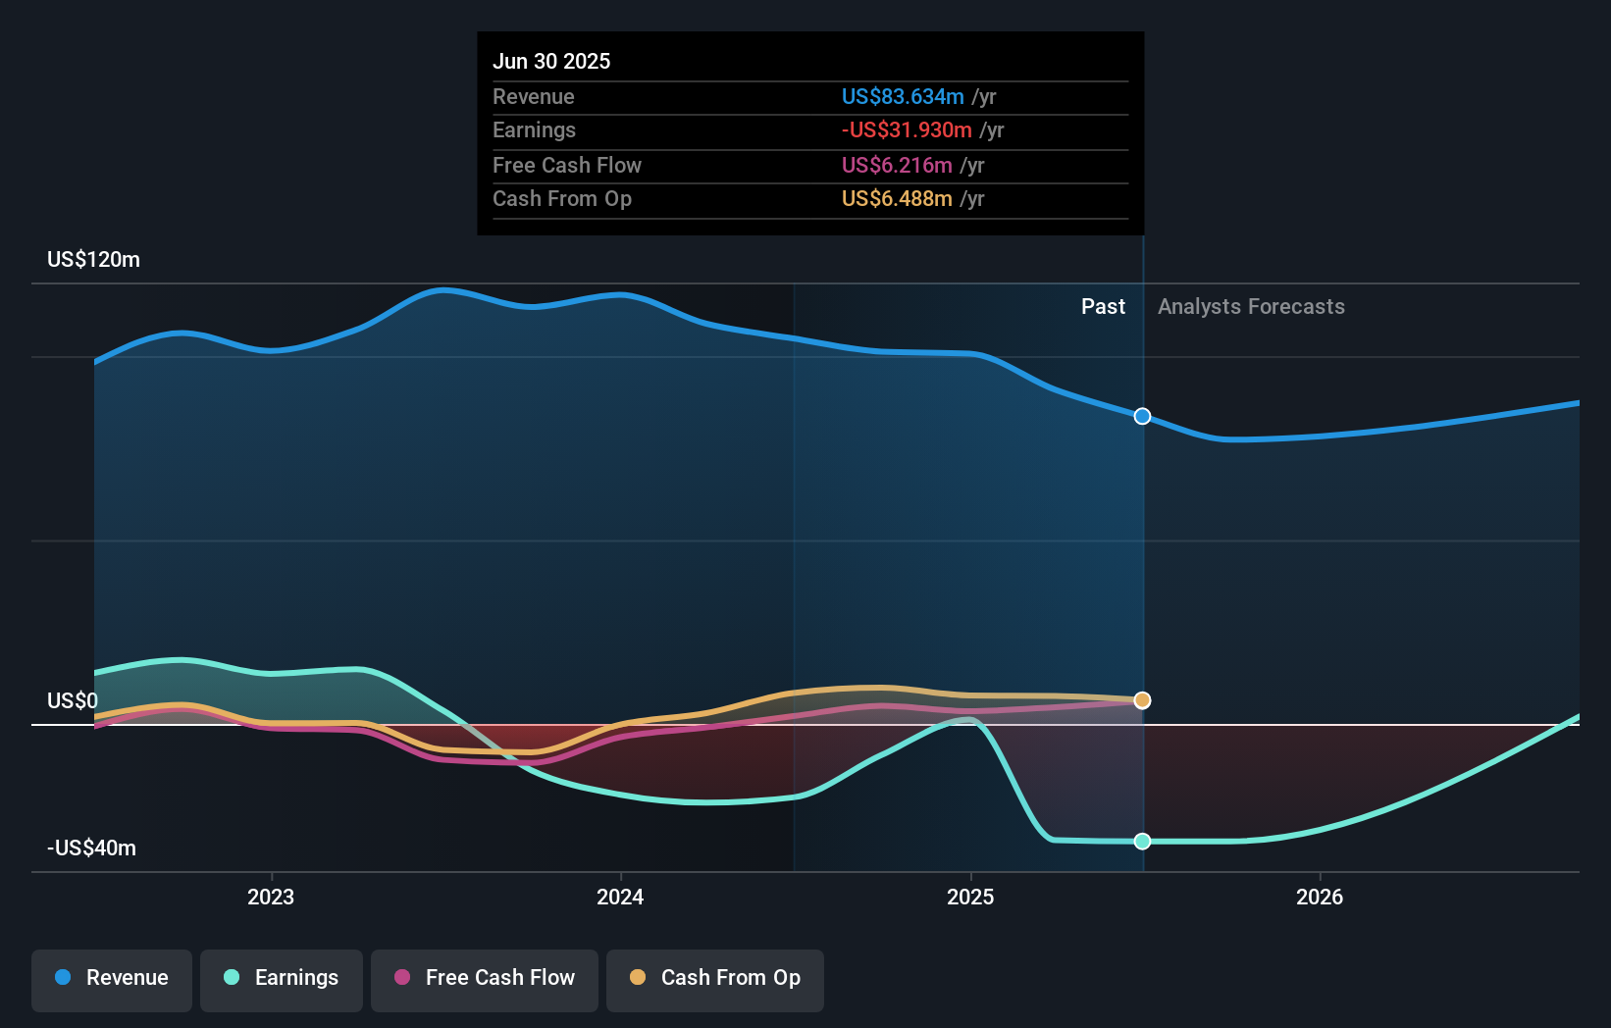
Task: Open the Analysts Forecasts section
Action: [1250, 306]
